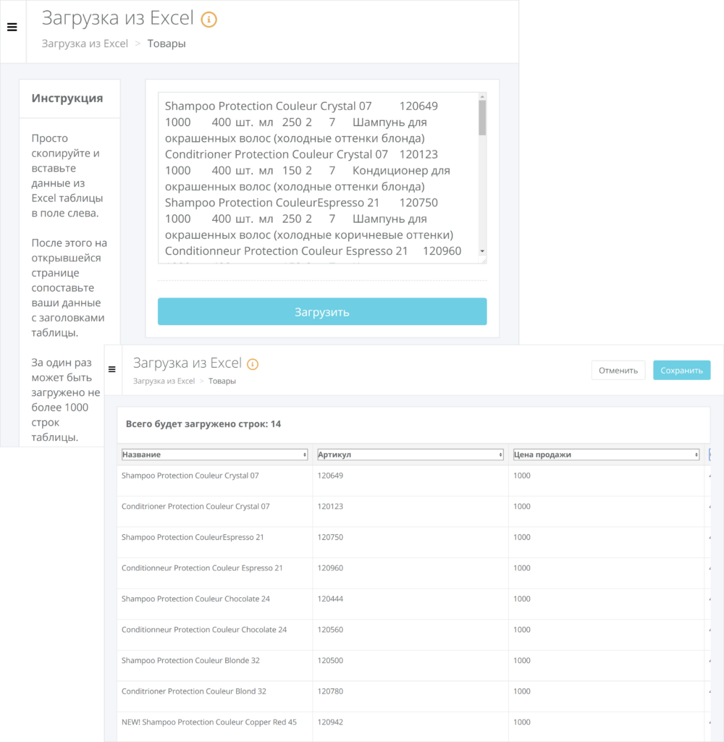Click price 1000 in the article 120750 row
This screenshot has height=742, width=724.
click(522, 537)
